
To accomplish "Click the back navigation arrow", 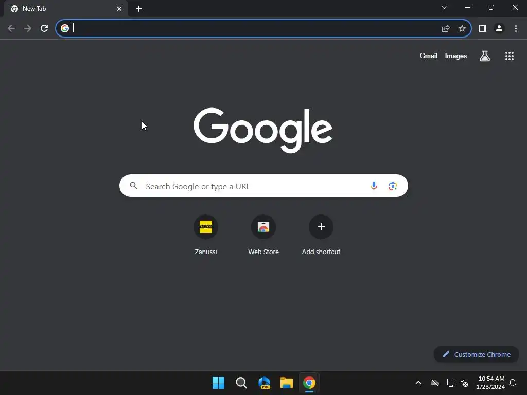I will 11,29.
